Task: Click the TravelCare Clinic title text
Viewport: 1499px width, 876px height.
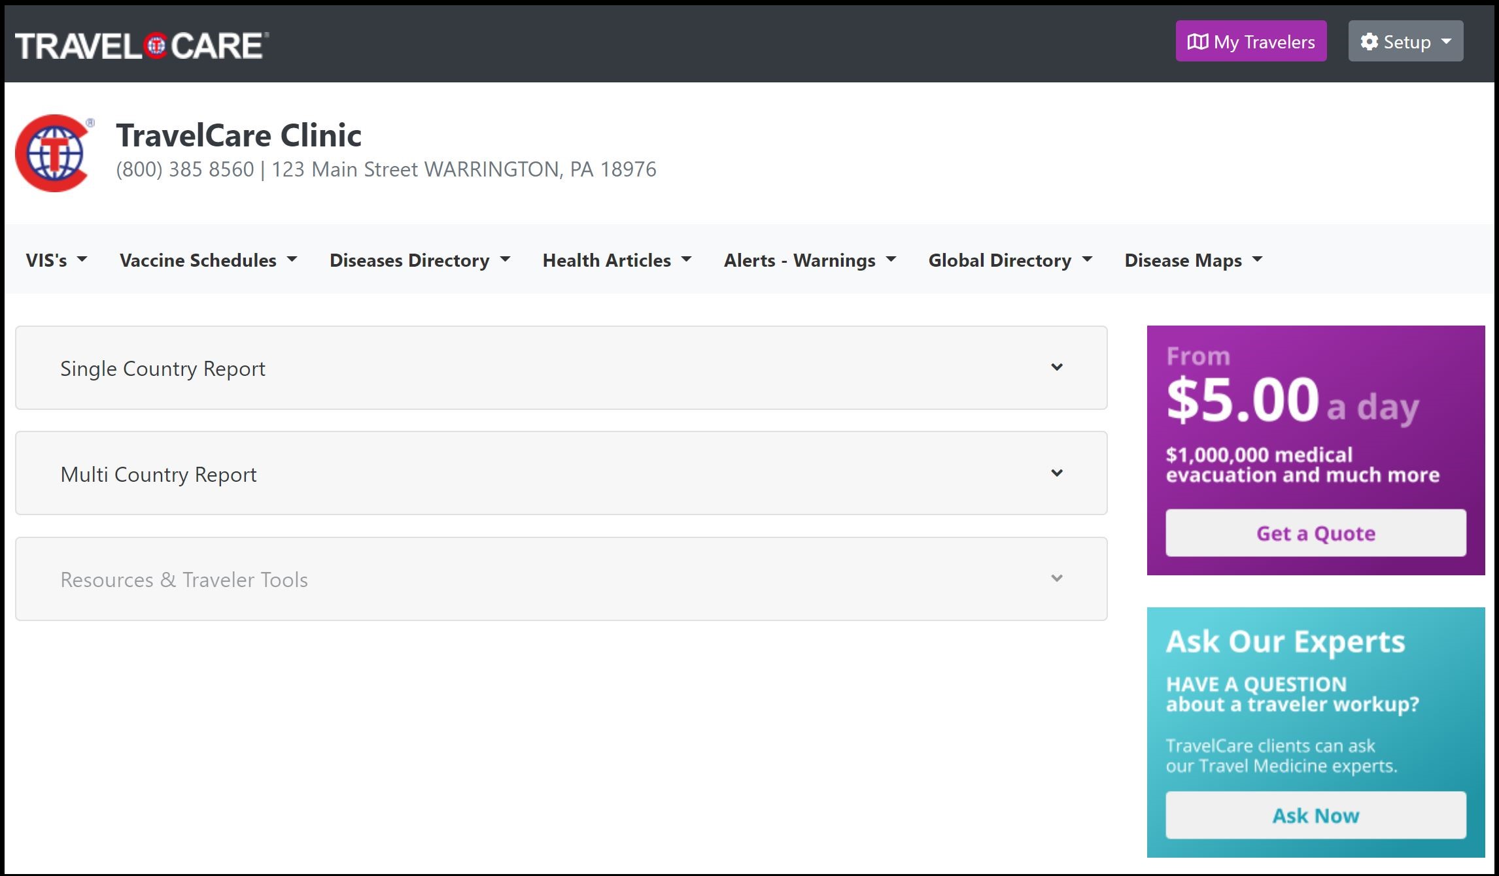Action: coord(239,135)
